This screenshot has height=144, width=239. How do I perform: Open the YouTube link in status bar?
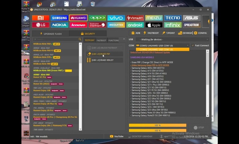[x=117, y=136]
